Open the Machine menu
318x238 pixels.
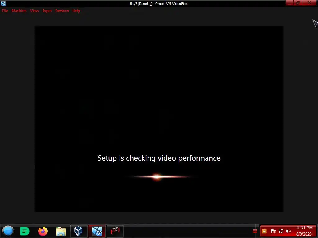point(19,11)
